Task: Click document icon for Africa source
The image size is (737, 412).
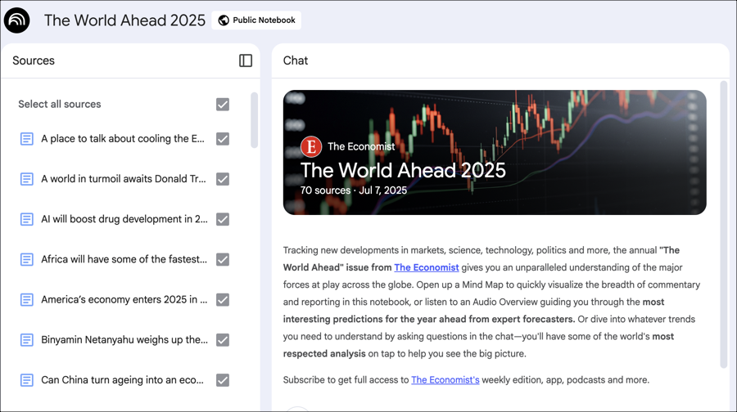Action: tap(27, 260)
